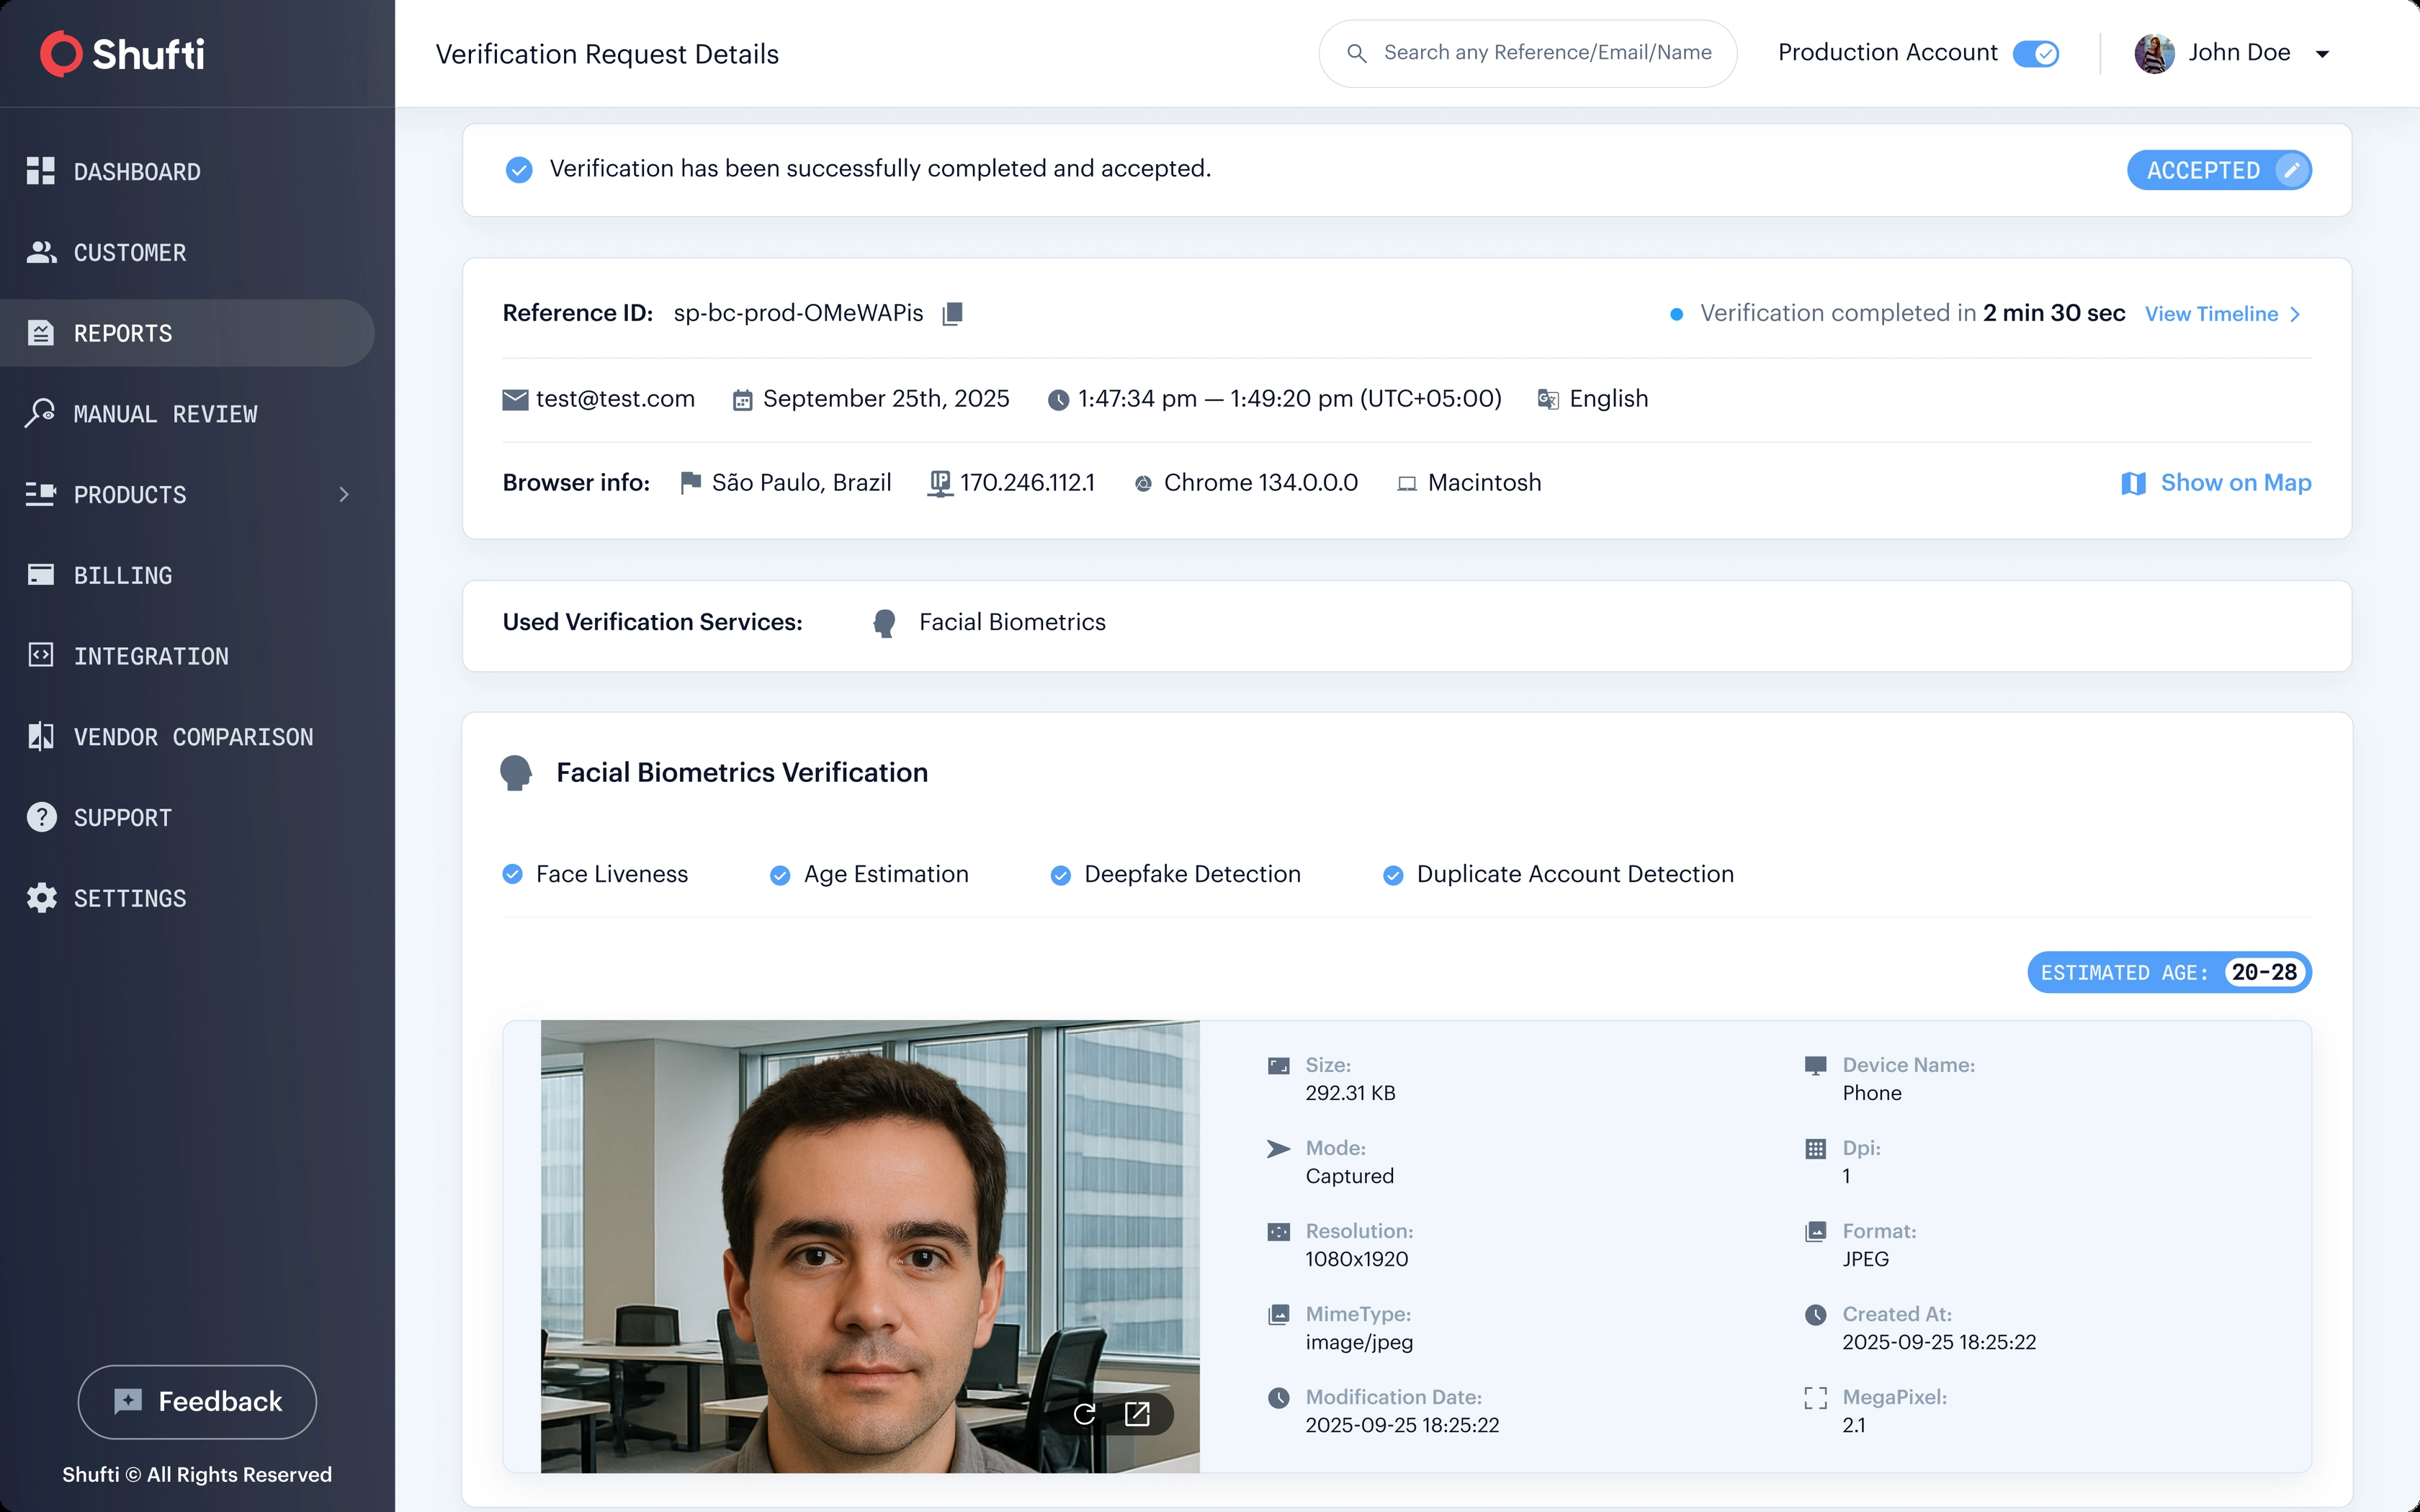Expand the Products submenu chevron

click(x=344, y=495)
